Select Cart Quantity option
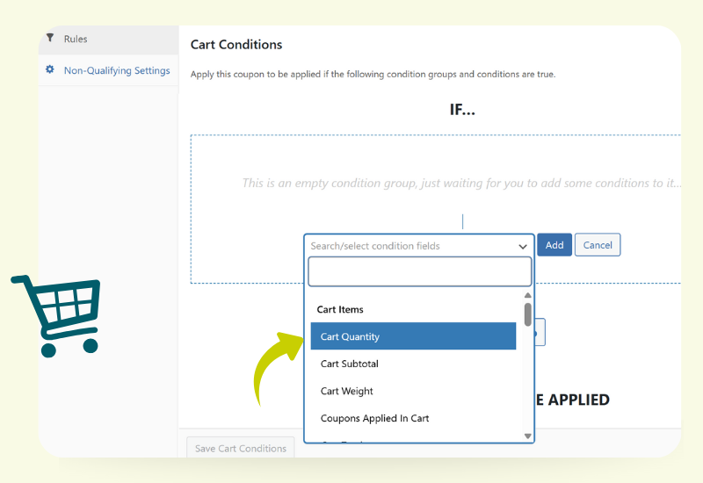The image size is (703, 483). point(413,336)
